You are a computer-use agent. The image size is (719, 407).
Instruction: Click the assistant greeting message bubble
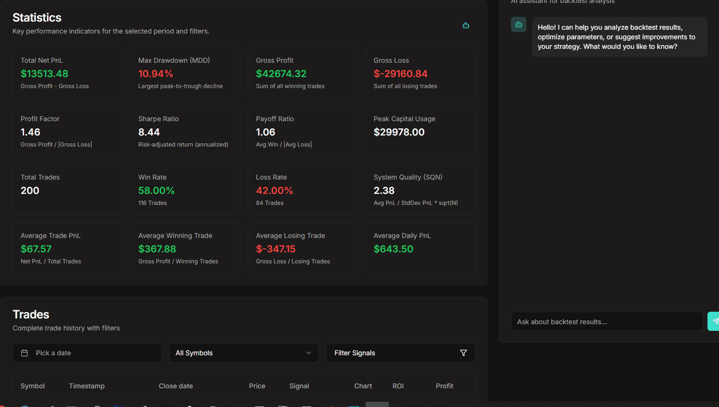pos(619,37)
